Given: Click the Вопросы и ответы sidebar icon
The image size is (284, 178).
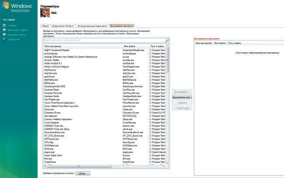Looking at the screenshot, I should click(5, 35).
